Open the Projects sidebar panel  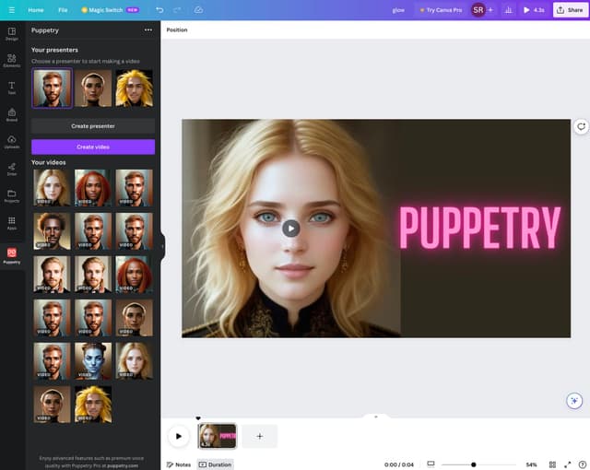click(x=12, y=196)
